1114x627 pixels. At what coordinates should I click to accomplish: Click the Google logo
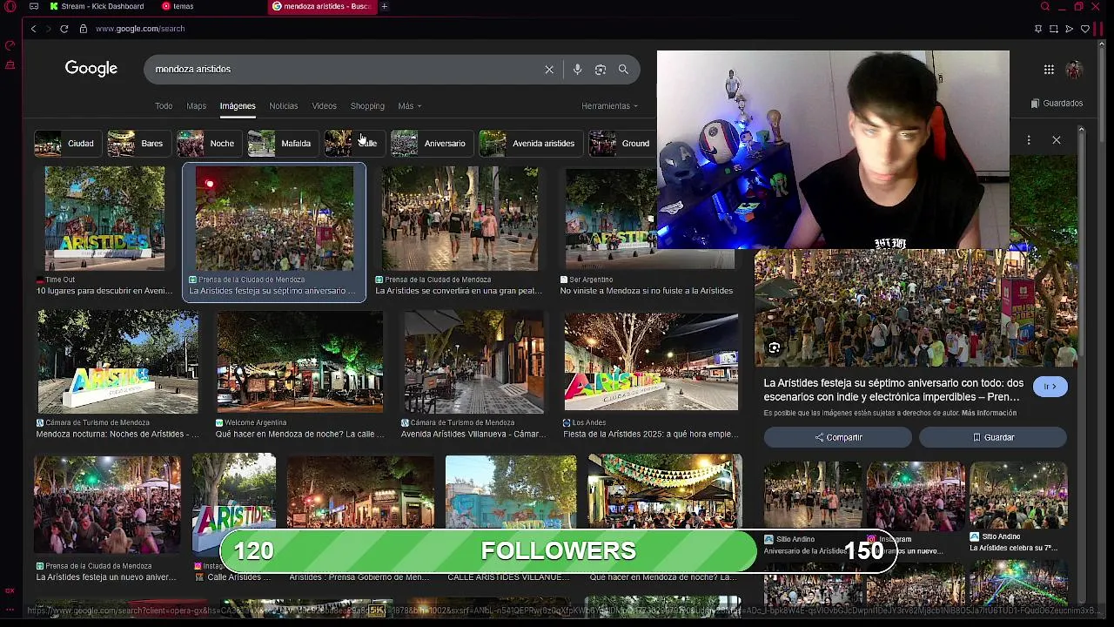tap(91, 69)
